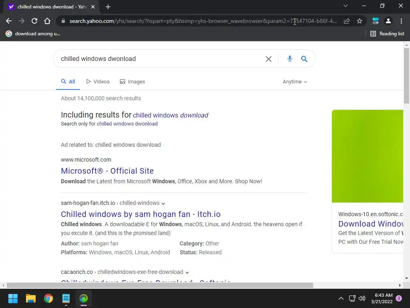Clear the Yahoo search box text
The image size is (410, 308).
click(x=269, y=59)
